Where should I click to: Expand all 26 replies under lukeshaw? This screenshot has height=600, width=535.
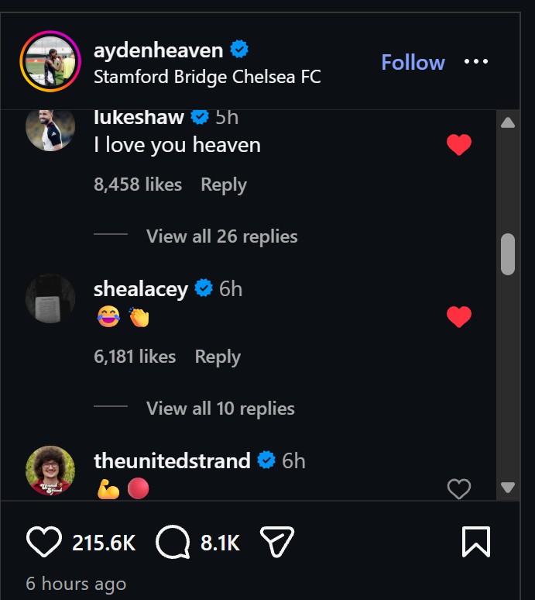(221, 236)
